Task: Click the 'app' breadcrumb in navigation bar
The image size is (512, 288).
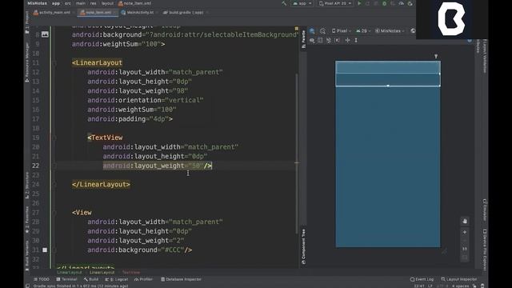Action: point(56,3)
